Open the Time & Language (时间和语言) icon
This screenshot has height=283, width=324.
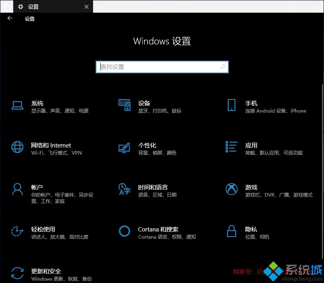click(125, 189)
